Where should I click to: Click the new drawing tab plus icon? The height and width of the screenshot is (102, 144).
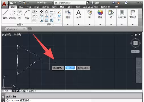click(30, 29)
